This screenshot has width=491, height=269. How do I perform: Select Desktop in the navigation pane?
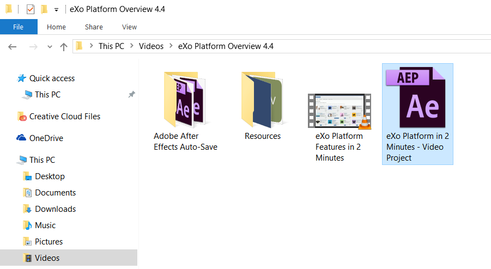[x=50, y=176]
